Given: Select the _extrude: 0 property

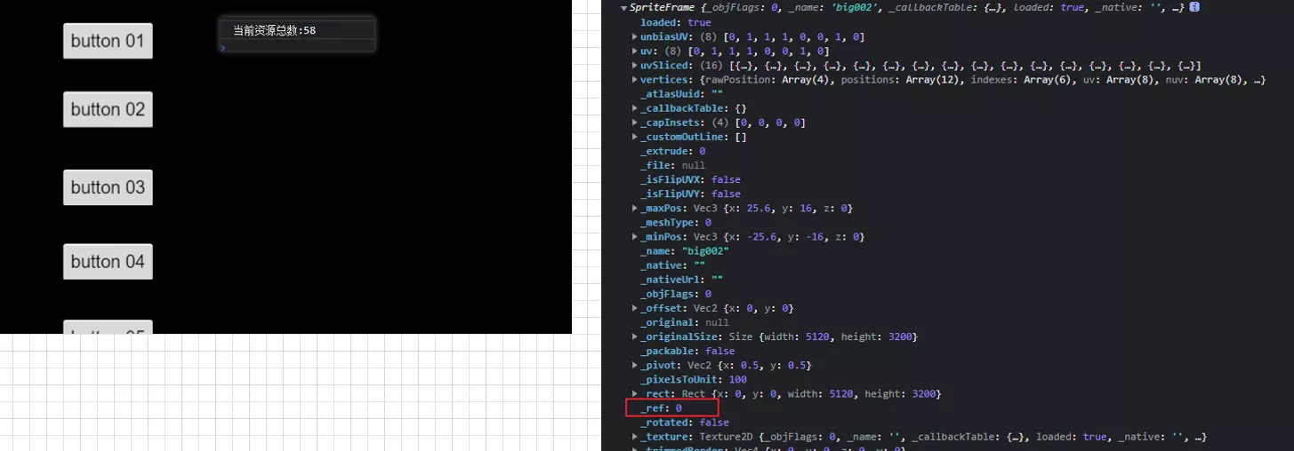Looking at the screenshot, I should [x=672, y=151].
